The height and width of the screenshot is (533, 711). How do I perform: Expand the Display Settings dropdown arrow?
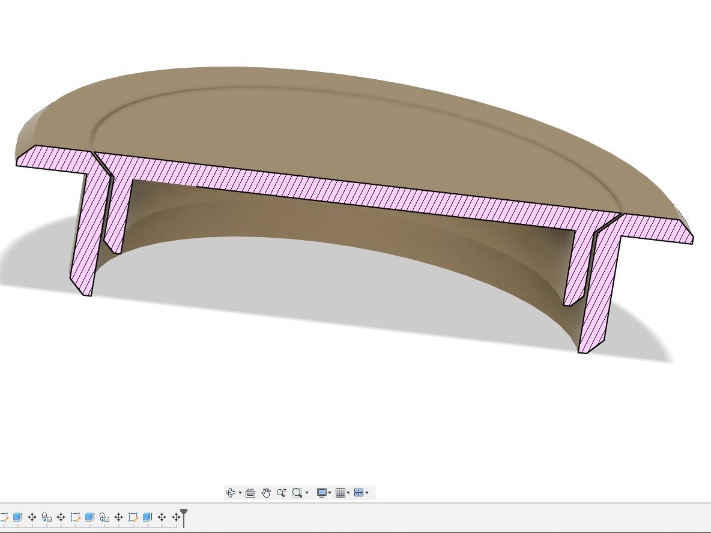pos(330,493)
